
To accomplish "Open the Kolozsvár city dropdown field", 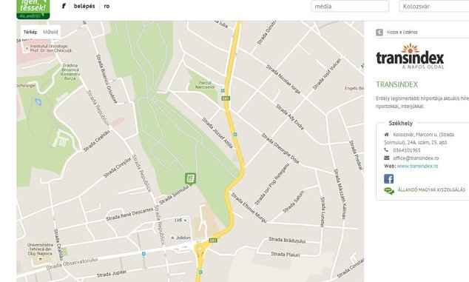I will [434, 6].
